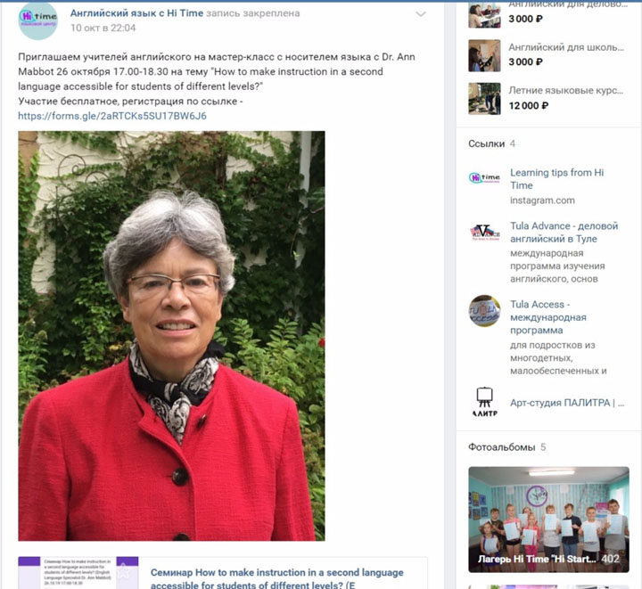Open the Семинар How to make instruction link
Viewport: 642px width, 589px height.
(276, 578)
